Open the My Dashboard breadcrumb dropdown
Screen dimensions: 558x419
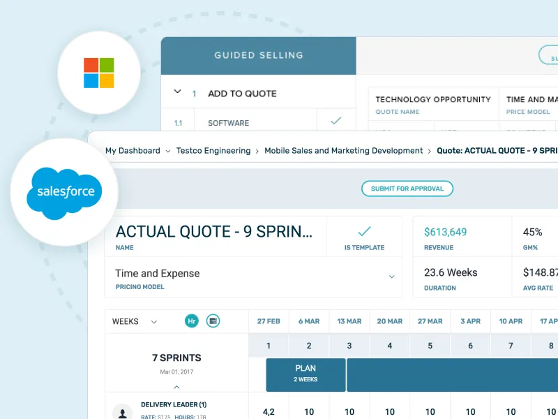pyautogui.click(x=168, y=151)
